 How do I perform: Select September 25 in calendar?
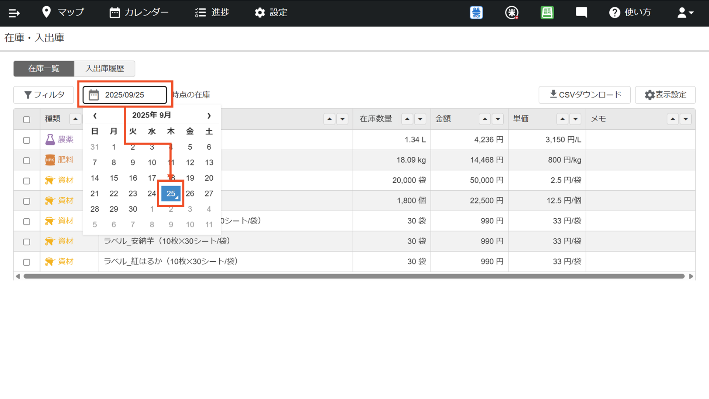click(171, 194)
